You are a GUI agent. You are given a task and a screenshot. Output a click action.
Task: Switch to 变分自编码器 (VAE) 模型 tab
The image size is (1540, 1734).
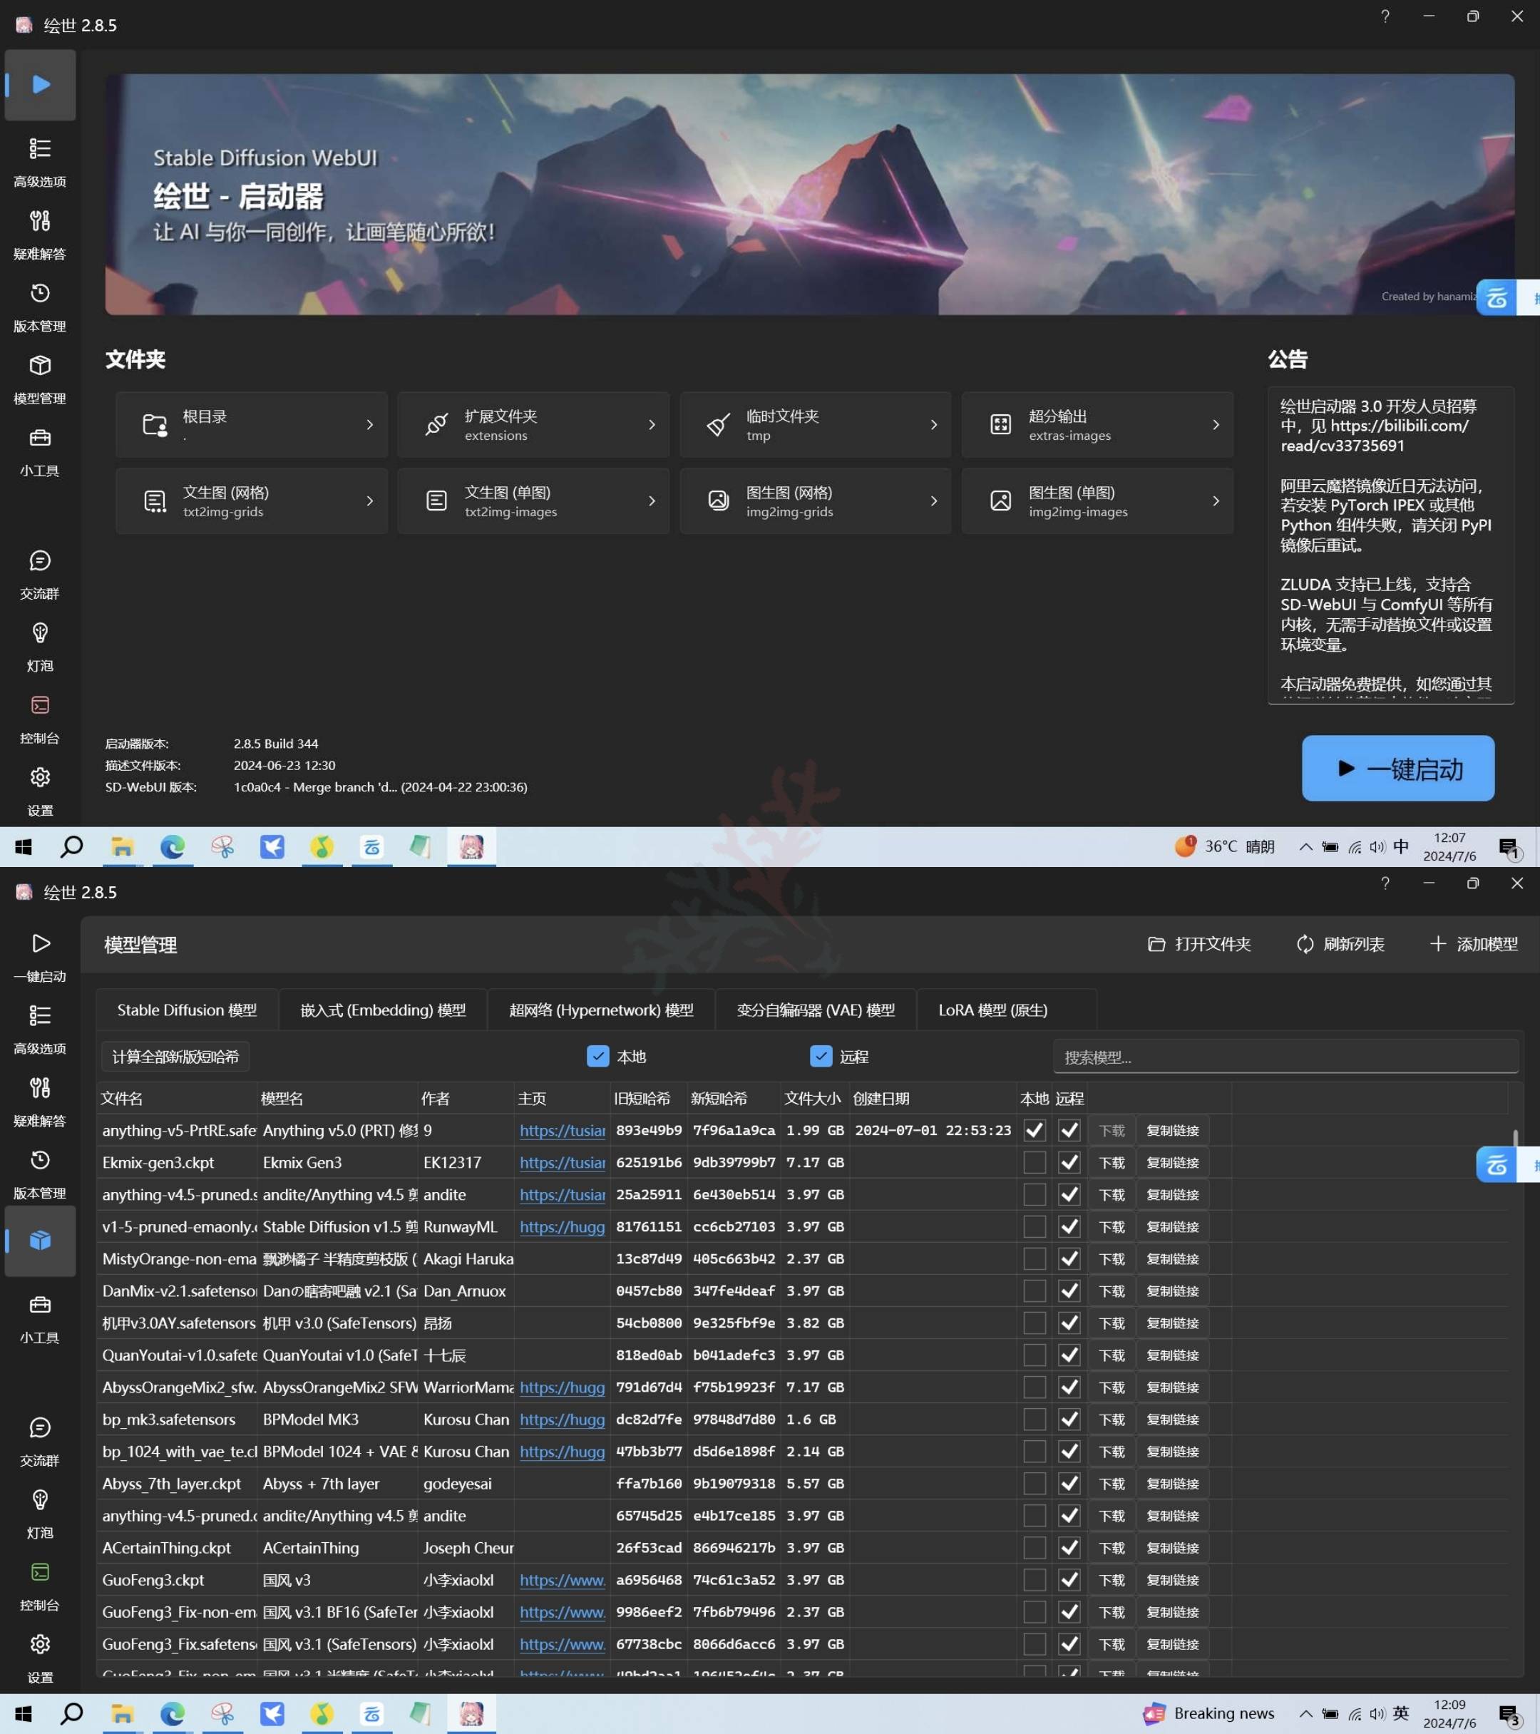click(816, 1010)
